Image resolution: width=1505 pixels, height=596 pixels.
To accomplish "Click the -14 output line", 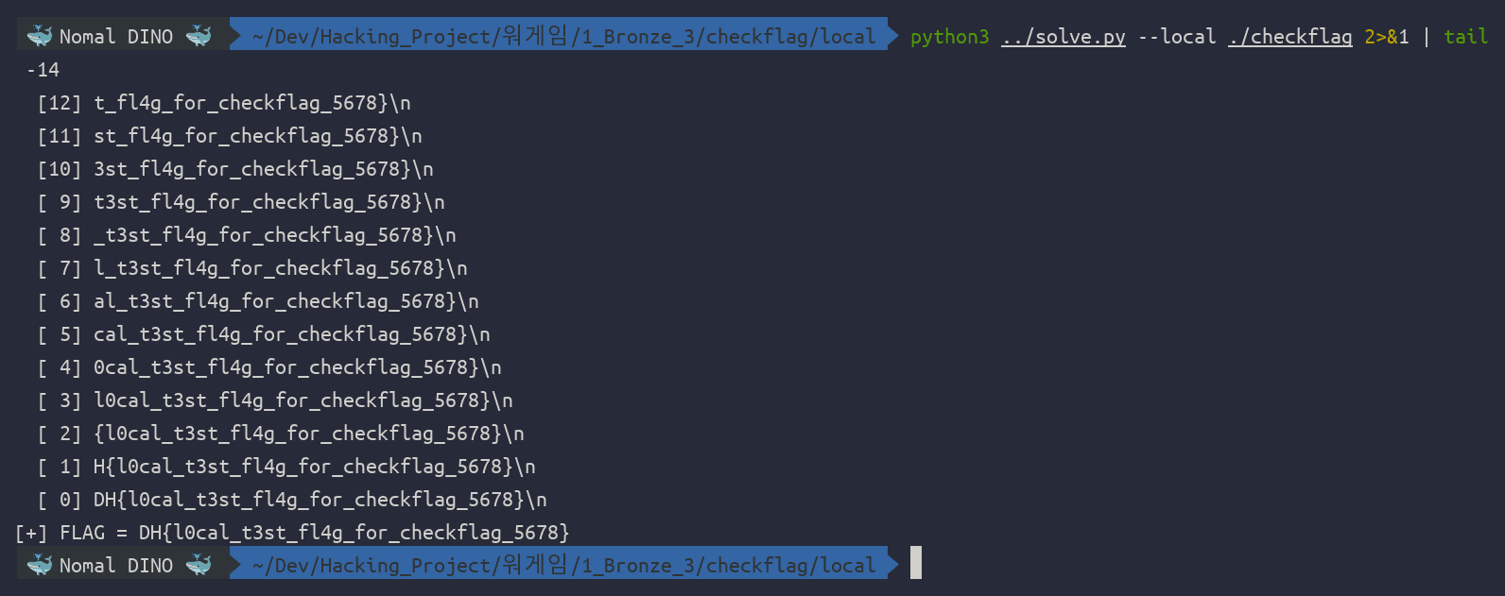I will point(43,70).
